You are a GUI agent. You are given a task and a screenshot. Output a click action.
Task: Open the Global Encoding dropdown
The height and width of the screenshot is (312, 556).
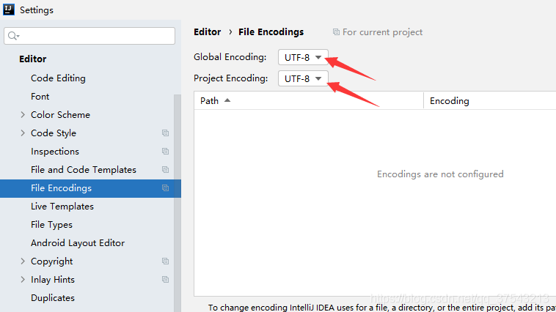pyautogui.click(x=303, y=57)
